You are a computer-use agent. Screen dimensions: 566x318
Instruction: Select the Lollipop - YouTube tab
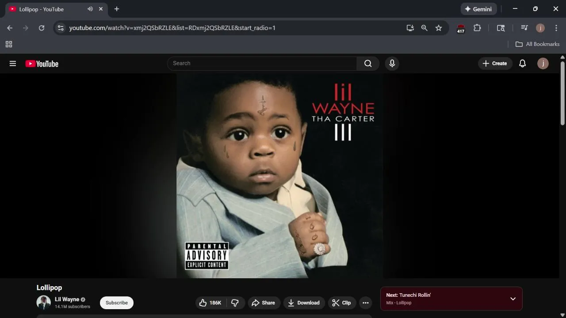click(56, 9)
